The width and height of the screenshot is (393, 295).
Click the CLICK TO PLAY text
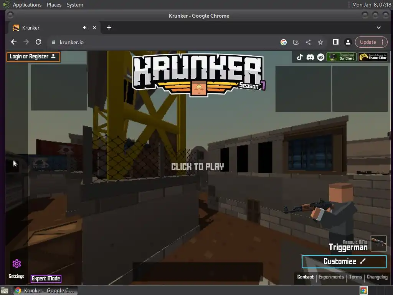(198, 167)
